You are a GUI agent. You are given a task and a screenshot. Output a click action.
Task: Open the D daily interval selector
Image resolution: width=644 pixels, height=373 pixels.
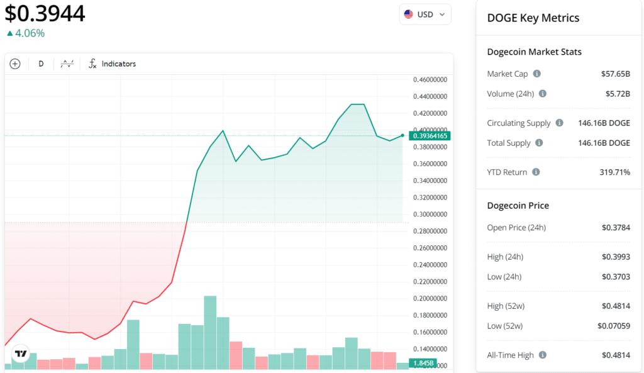pyautogui.click(x=41, y=64)
